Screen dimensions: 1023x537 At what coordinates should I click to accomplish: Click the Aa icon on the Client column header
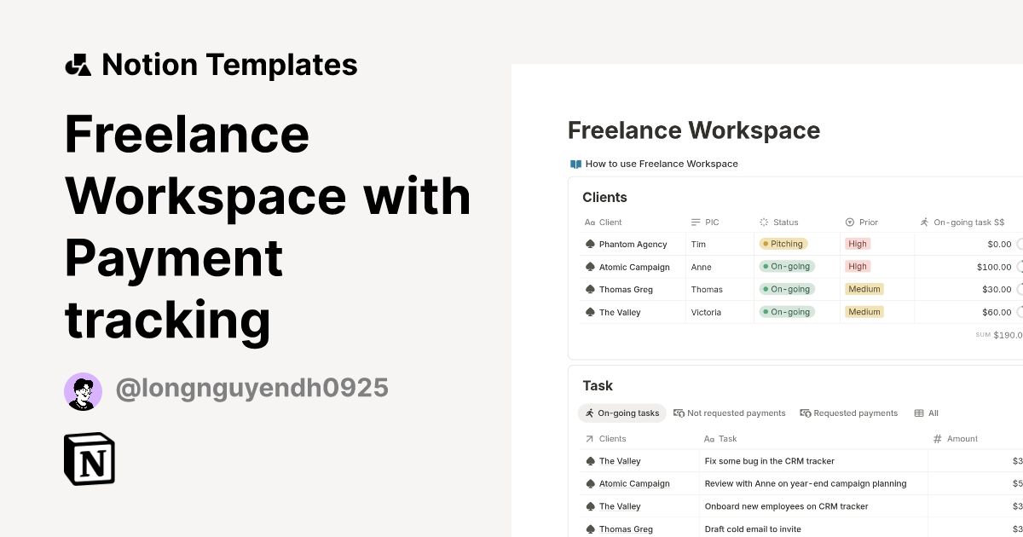click(x=588, y=222)
